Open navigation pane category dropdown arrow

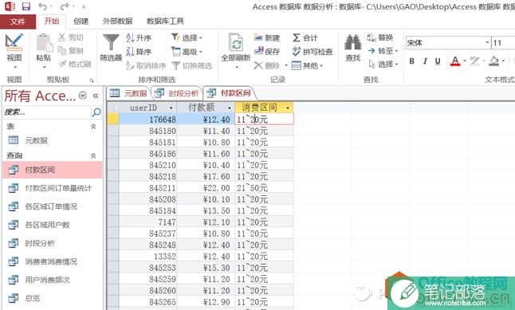click(83, 96)
